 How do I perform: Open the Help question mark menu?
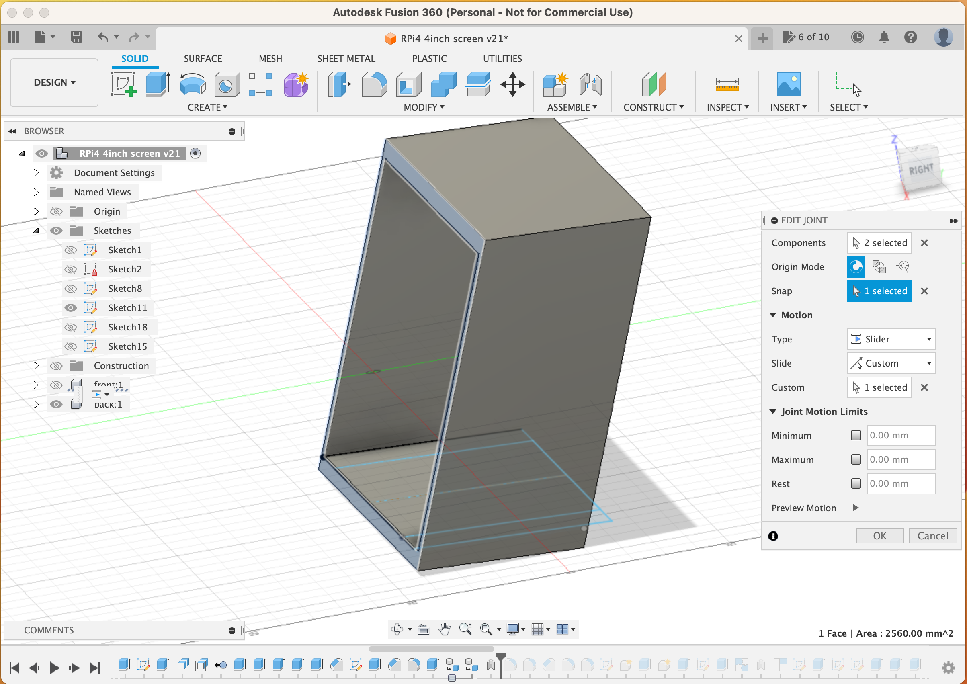tap(911, 37)
